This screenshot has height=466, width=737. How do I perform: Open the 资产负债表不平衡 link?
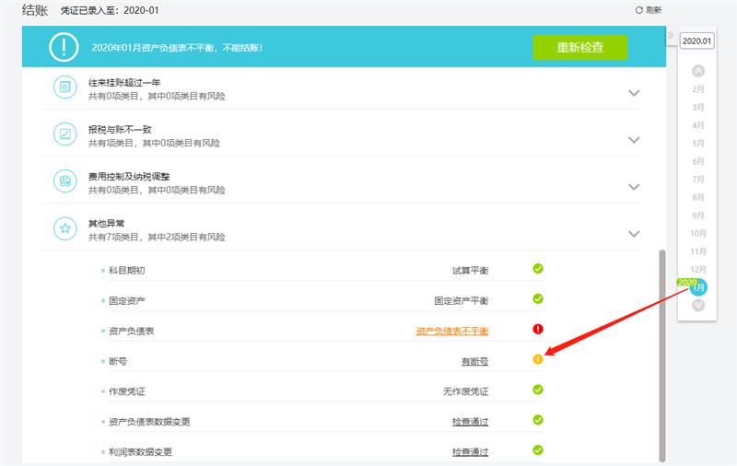point(451,331)
